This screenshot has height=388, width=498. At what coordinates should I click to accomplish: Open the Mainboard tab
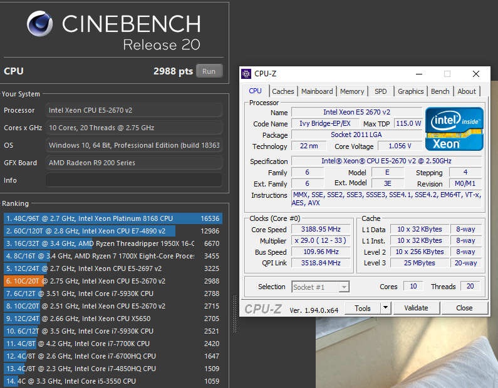pos(317,91)
